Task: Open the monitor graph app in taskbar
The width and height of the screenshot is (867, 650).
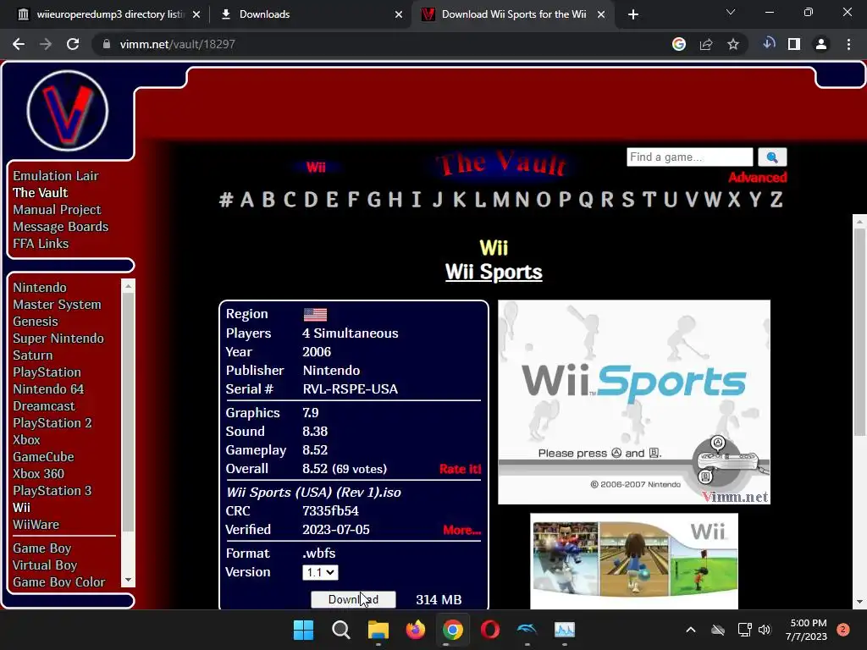Action: pyautogui.click(x=565, y=630)
